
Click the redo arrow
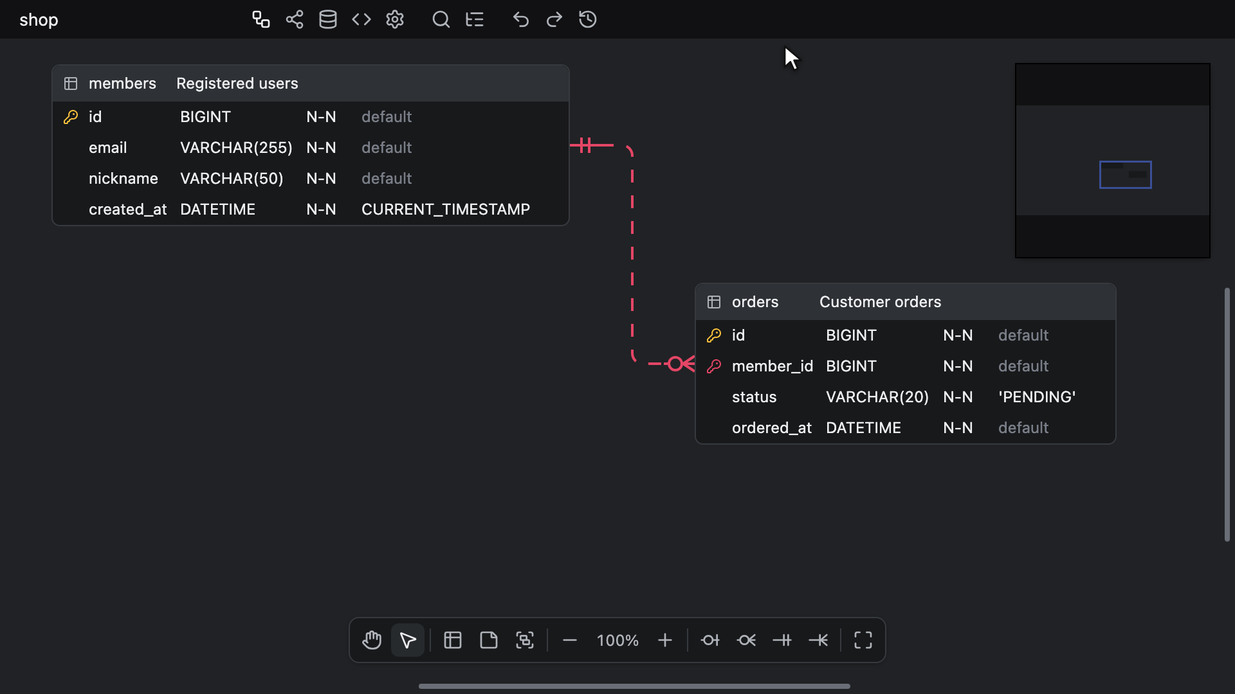[x=554, y=19]
